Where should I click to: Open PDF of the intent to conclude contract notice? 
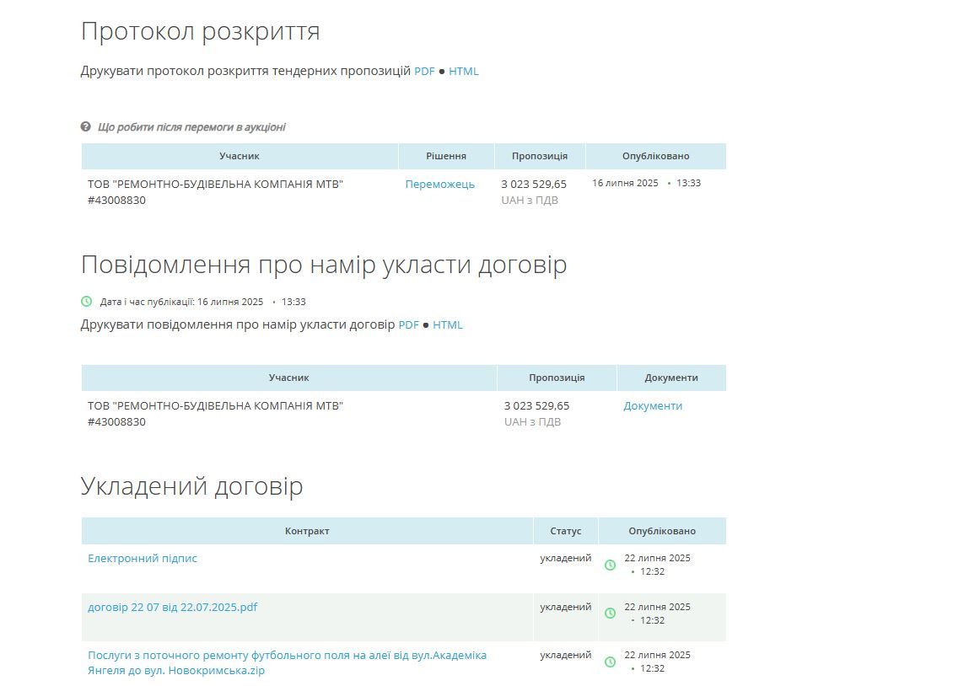[408, 324]
